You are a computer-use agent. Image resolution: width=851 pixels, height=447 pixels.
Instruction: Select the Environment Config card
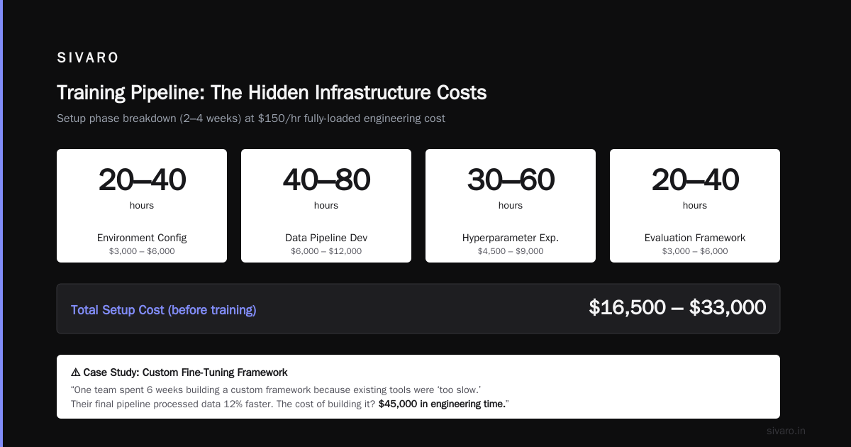click(142, 206)
